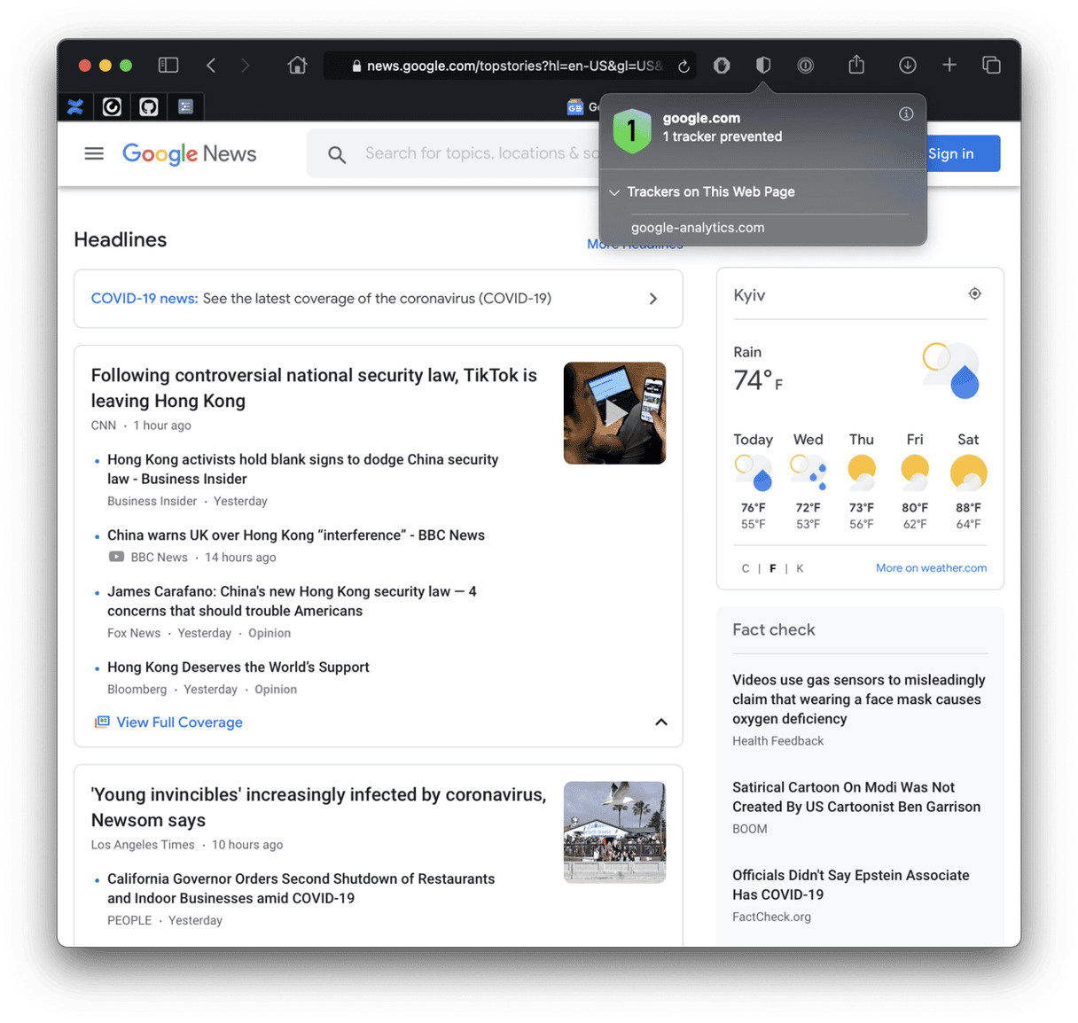This screenshot has height=1023, width=1078.
Task: Select the Fri forecast icon
Action: click(x=915, y=472)
